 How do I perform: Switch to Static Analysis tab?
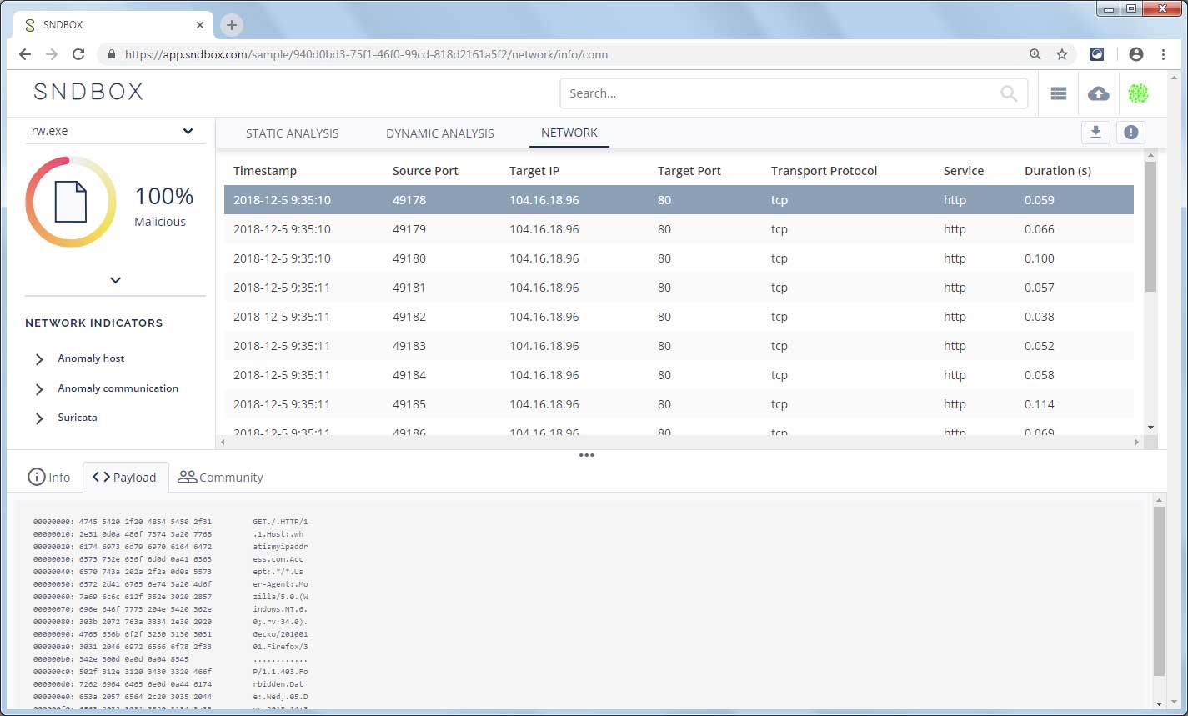click(292, 133)
